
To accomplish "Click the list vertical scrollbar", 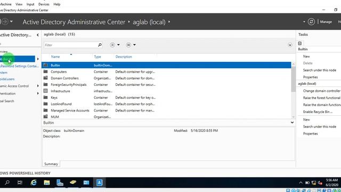I will pos(294,79).
